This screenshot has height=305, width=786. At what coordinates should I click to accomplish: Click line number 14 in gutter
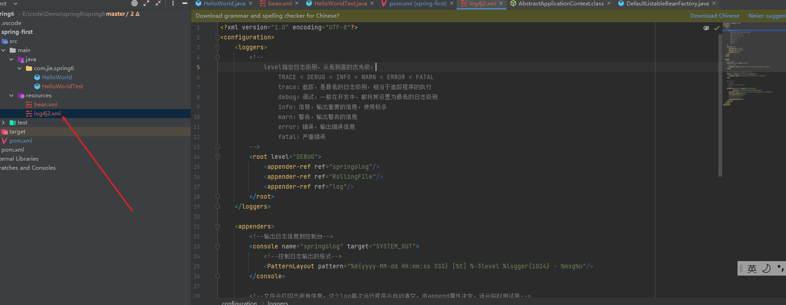[197, 157]
